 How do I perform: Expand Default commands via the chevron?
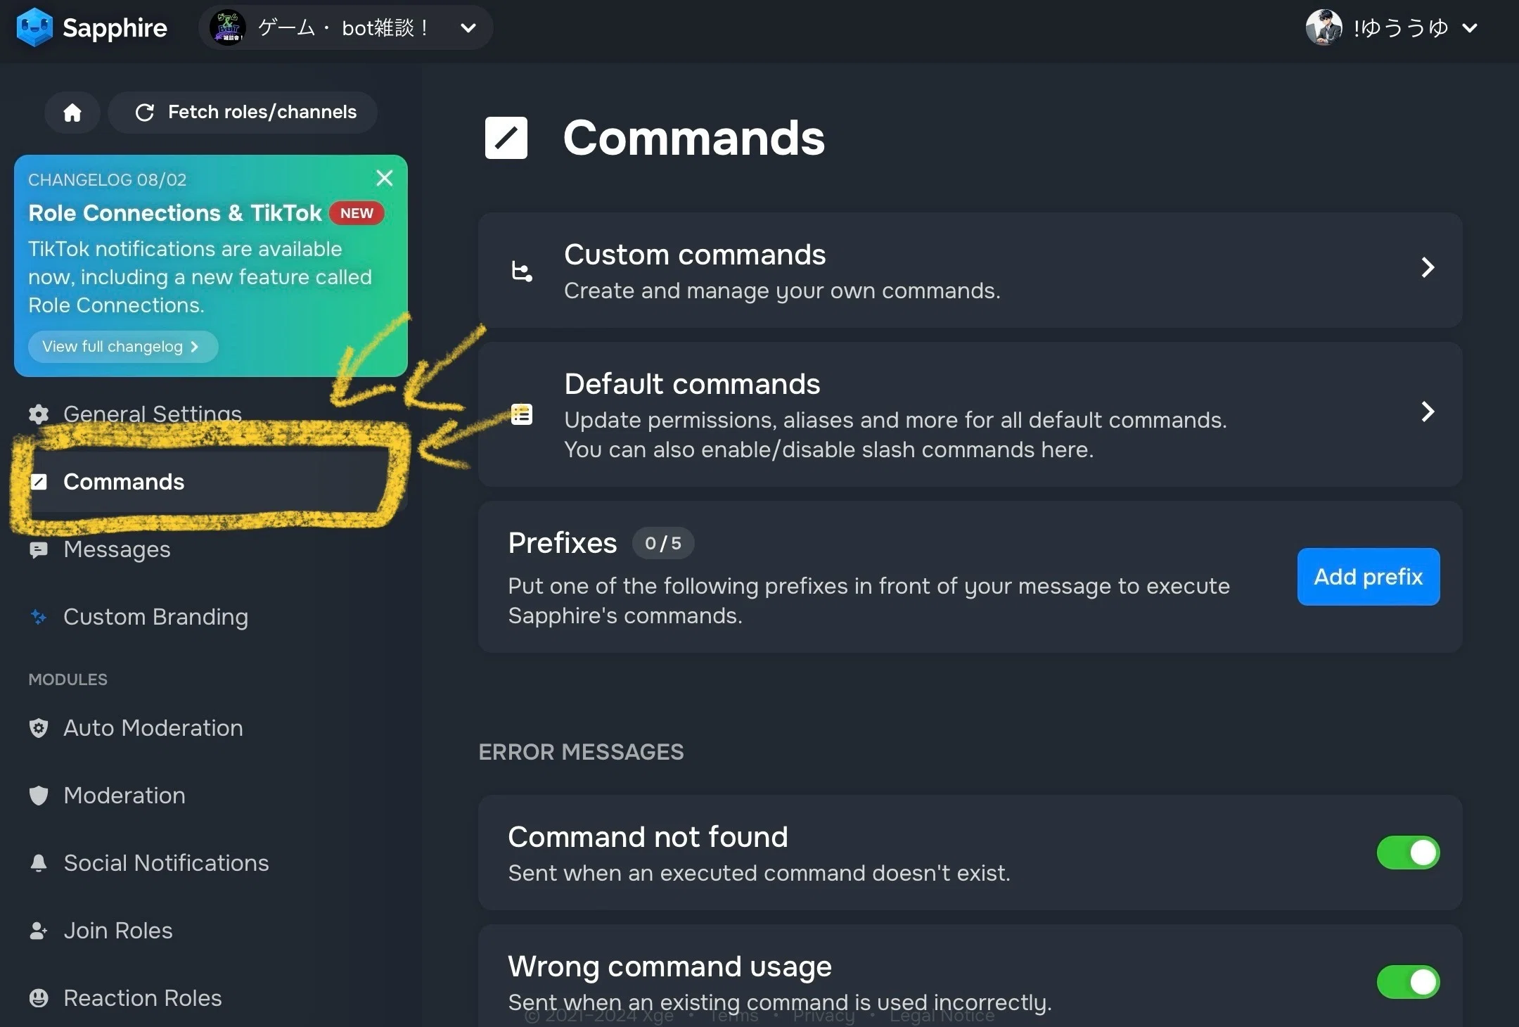click(x=1428, y=412)
